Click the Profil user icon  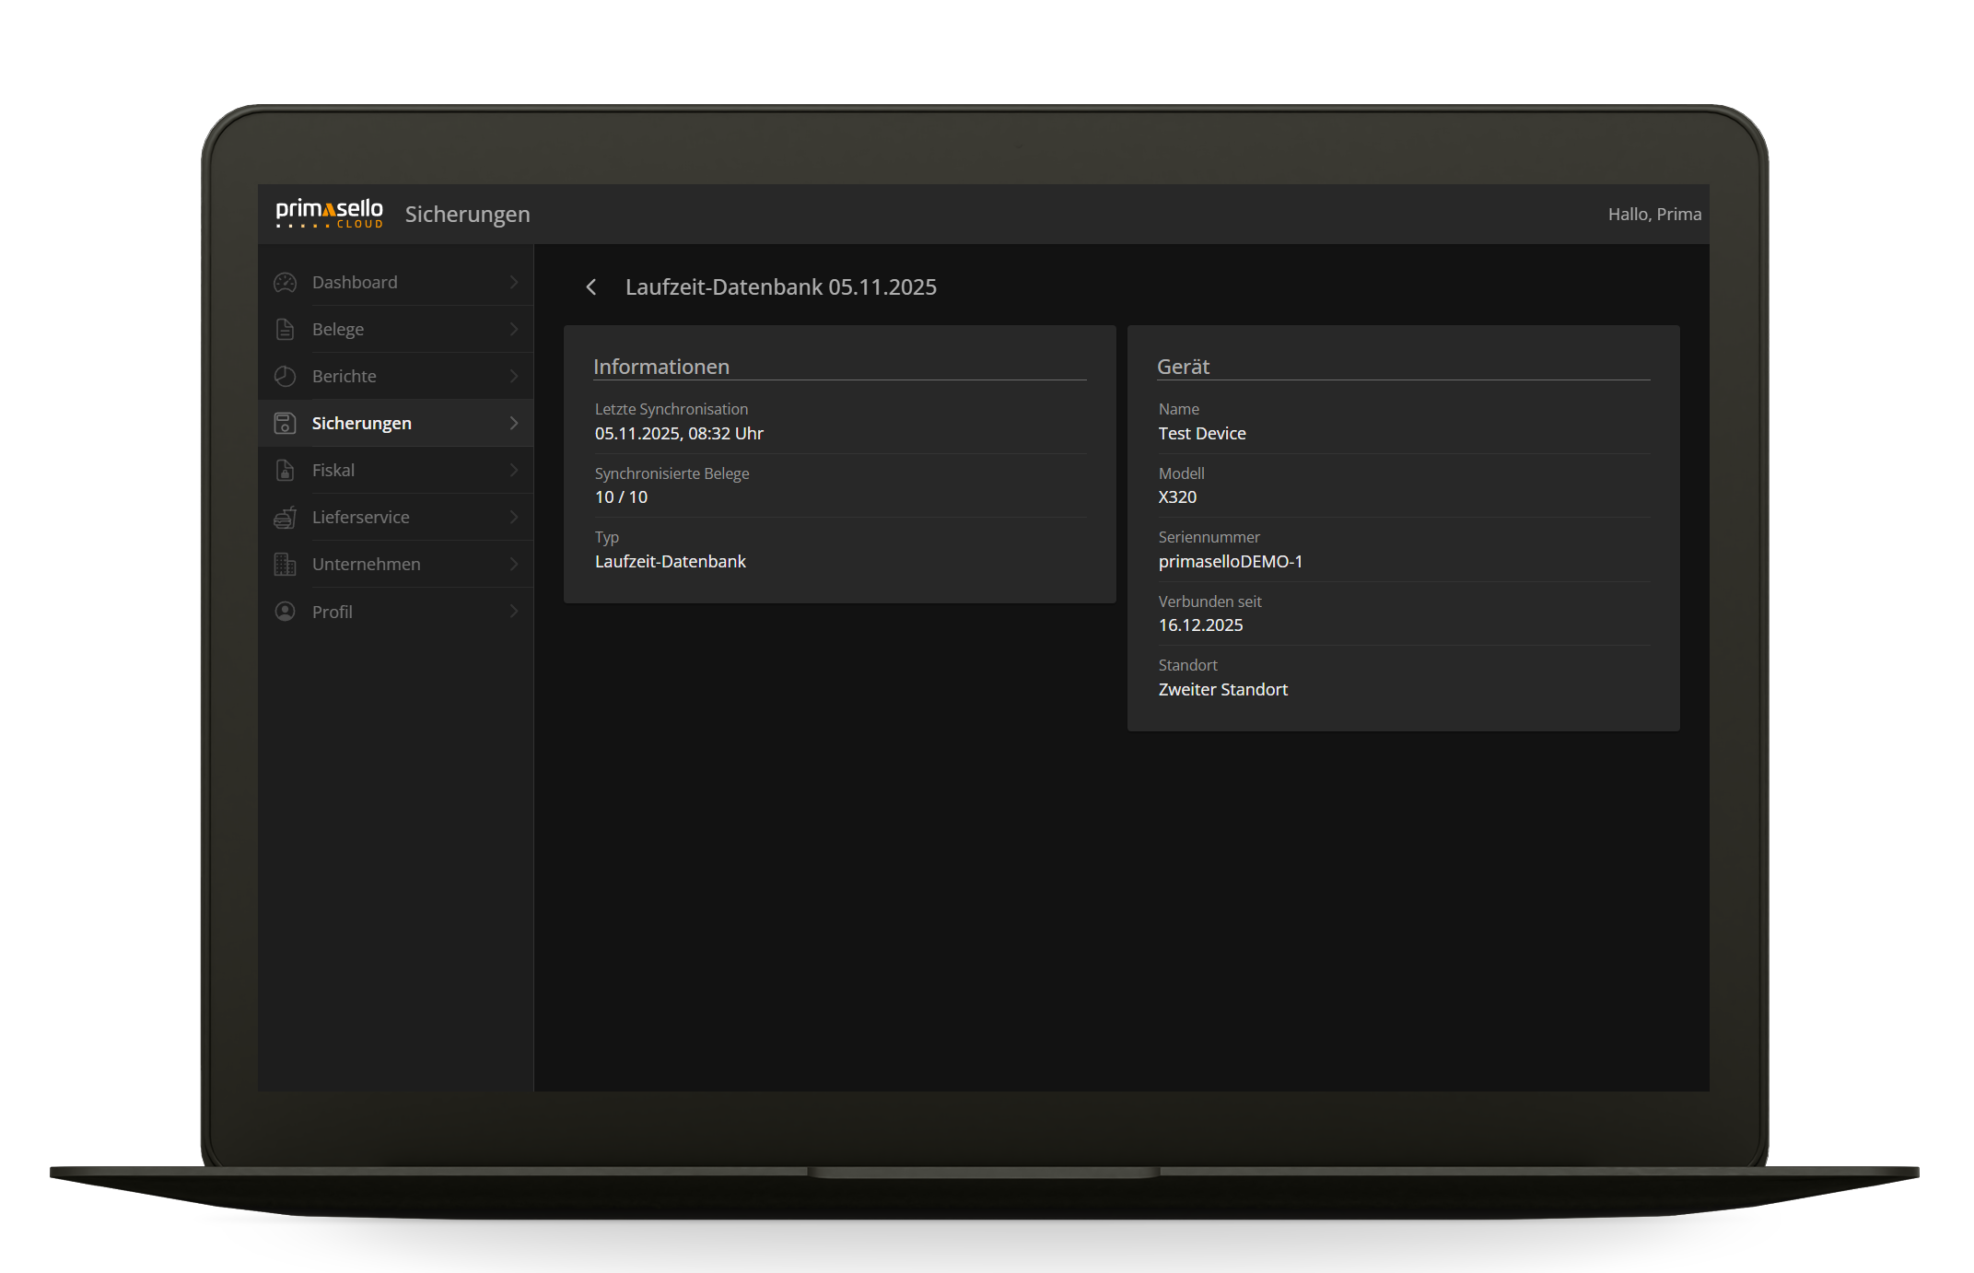[286, 612]
